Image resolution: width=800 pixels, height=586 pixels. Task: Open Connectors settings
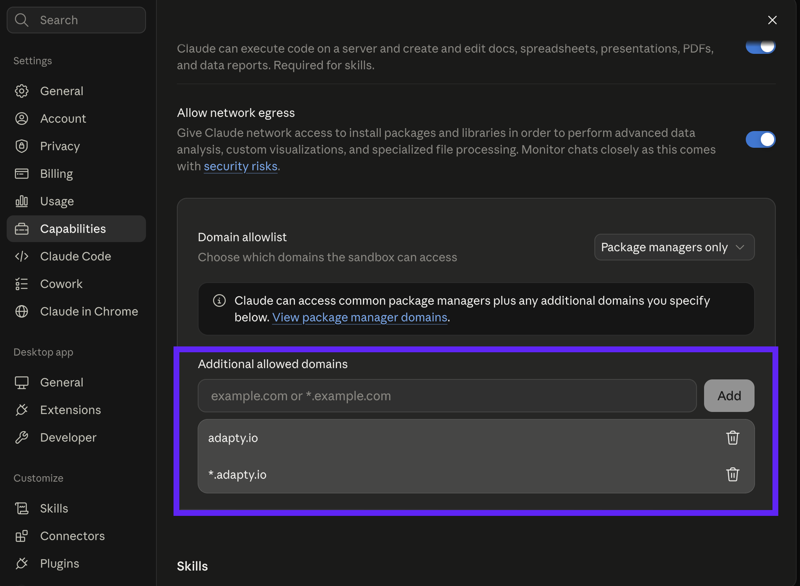[x=76, y=536]
